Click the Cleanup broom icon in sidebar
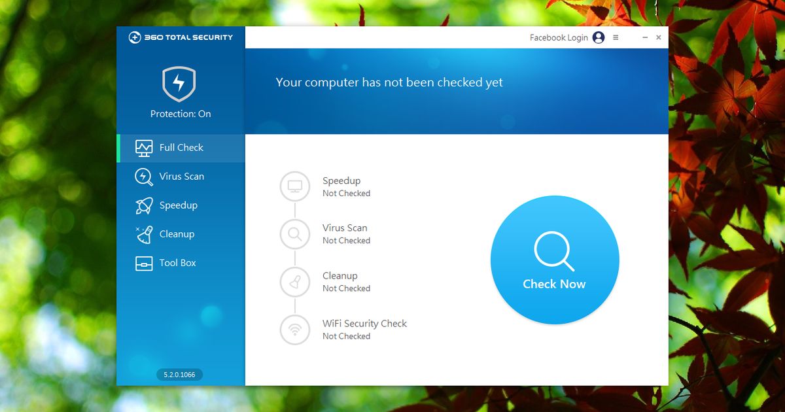Screen dimensions: 785x412 coord(144,234)
